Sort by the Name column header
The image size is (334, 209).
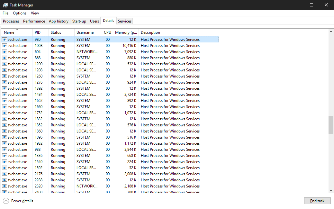(x=17, y=32)
